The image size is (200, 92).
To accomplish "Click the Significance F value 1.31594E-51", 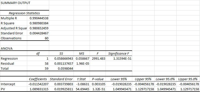I will (119, 59).
